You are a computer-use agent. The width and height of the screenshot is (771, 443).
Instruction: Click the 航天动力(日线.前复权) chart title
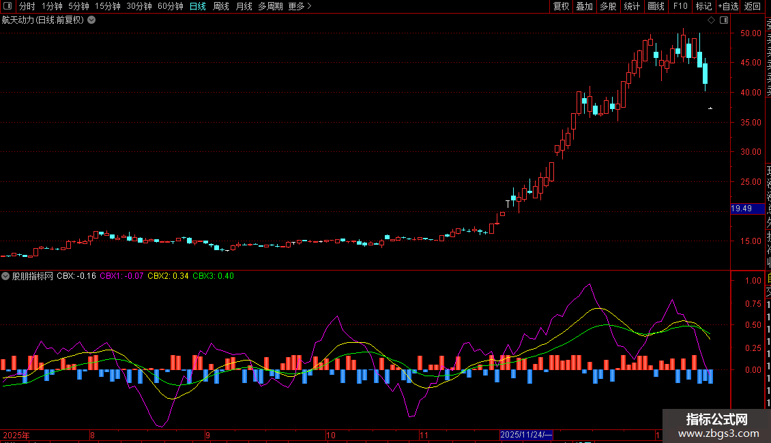(43, 20)
